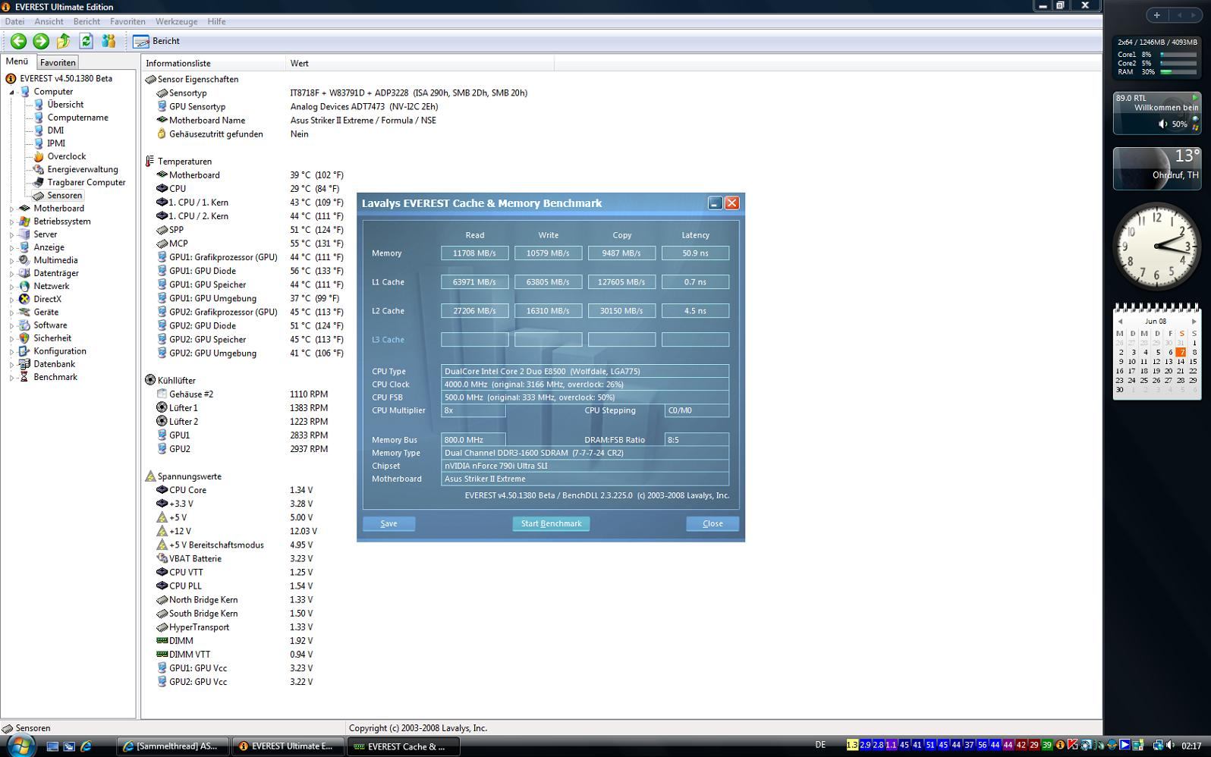Click the Start Benchmark button
This screenshot has height=757, width=1211.
click(551, 523)
